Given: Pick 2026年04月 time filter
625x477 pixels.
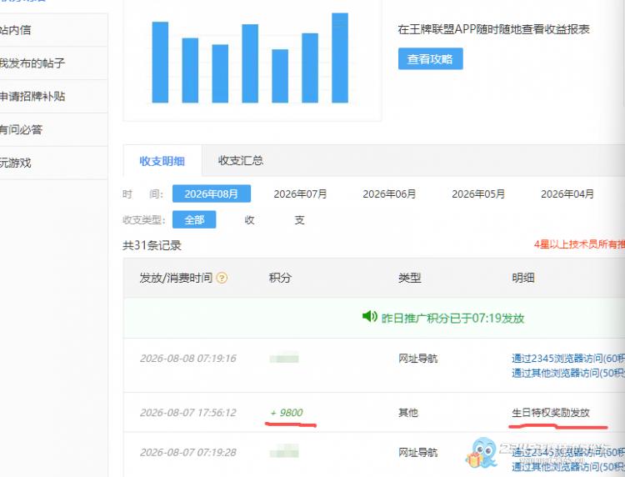Looking at the screenshot, I should 567,193.
